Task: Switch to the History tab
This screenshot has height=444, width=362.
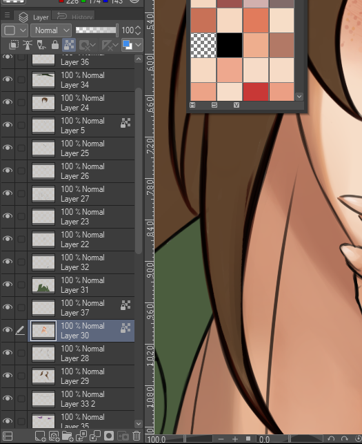Action: [x=74, y=17]
